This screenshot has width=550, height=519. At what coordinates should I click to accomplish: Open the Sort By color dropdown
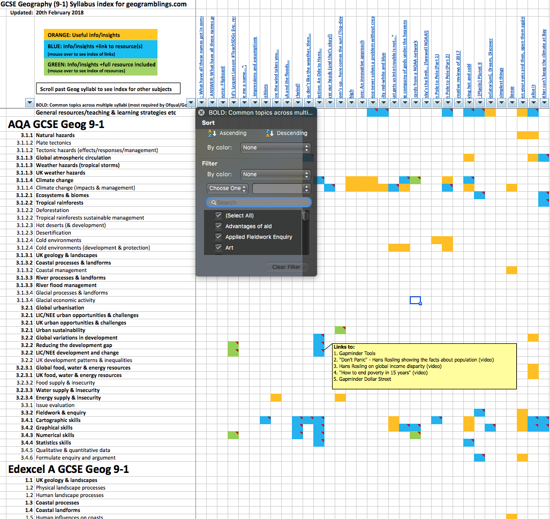pos(275,148)
